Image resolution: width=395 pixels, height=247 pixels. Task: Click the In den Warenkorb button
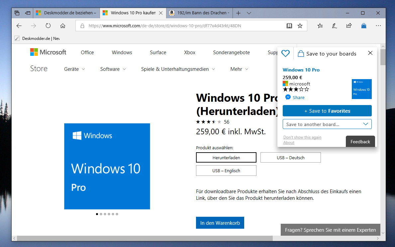[x=220, y=223]
